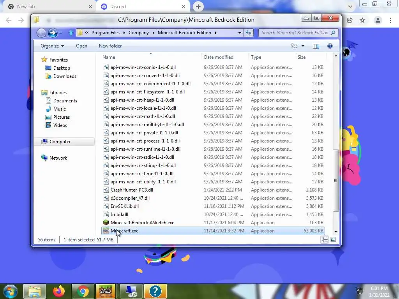Open the Minecraft taskbar icon
Image resolution: width=399 pixels, height=299 pixels.
[106, 291]
